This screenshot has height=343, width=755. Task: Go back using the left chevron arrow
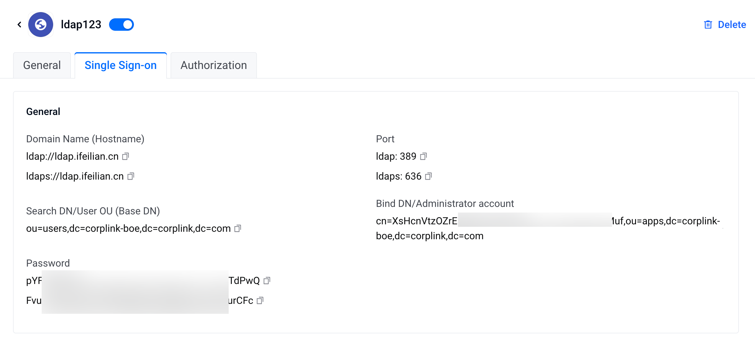tap(20, 25)
